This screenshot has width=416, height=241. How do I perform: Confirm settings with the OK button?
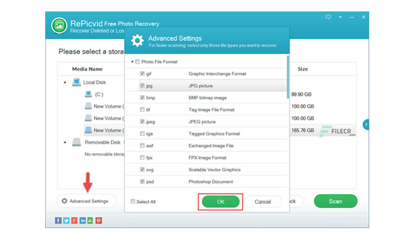pos(220,202)
